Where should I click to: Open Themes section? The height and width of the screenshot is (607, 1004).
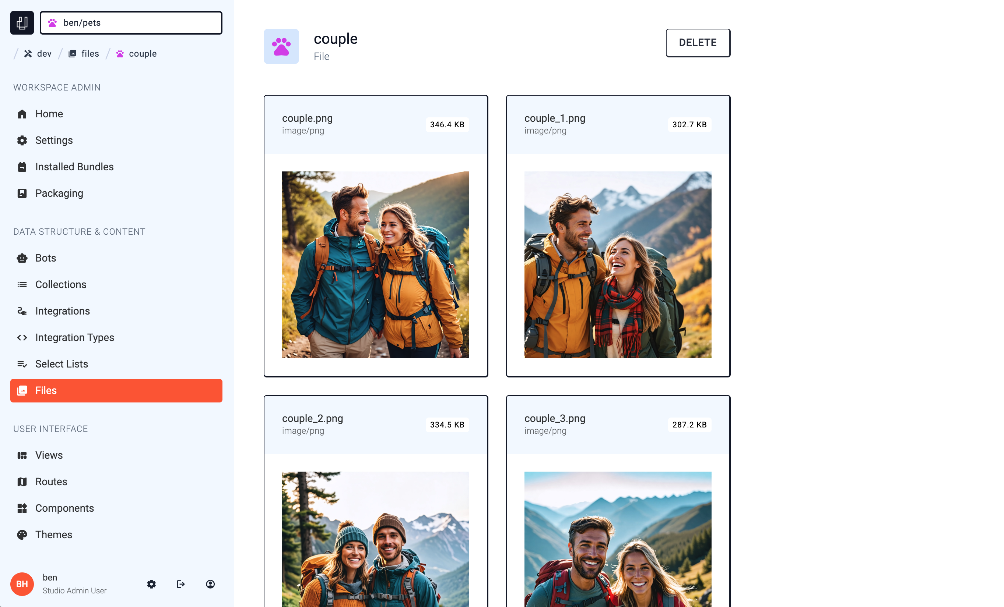(116, 535)
